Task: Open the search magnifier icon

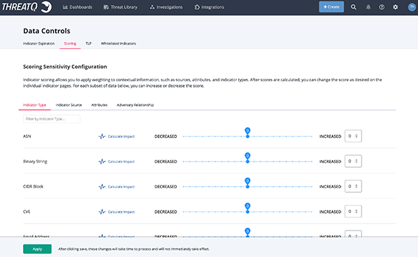Action: tap(353, 7)
